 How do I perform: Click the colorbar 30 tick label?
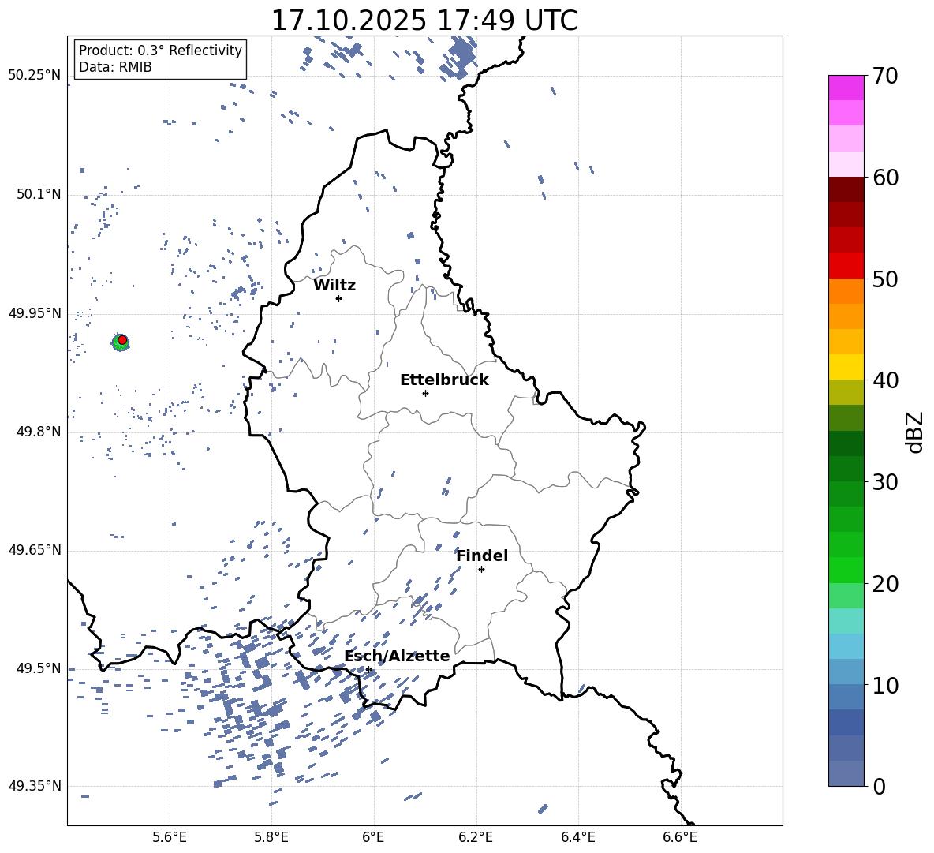click(884, 482)
